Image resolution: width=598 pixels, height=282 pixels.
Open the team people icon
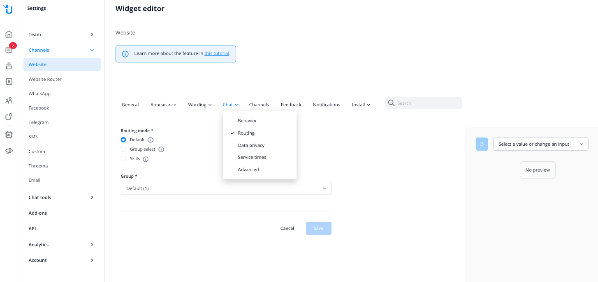click(x=9, y=101)
